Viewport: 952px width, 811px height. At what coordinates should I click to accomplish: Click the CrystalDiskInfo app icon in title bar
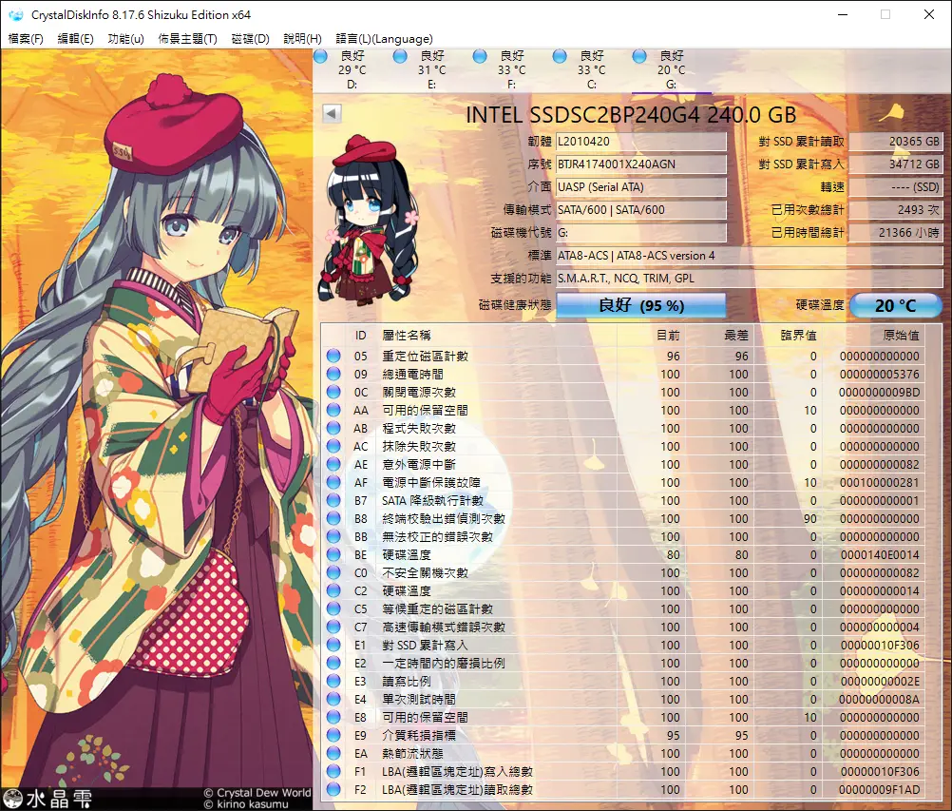click(15, 14)
